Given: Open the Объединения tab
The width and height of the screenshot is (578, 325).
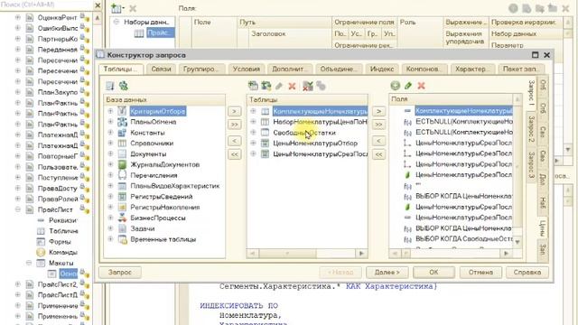Looking at the screenshot, I should click(x=339, y=69).
